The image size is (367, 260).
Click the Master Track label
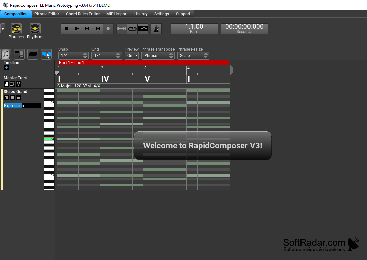click(16, 78)
